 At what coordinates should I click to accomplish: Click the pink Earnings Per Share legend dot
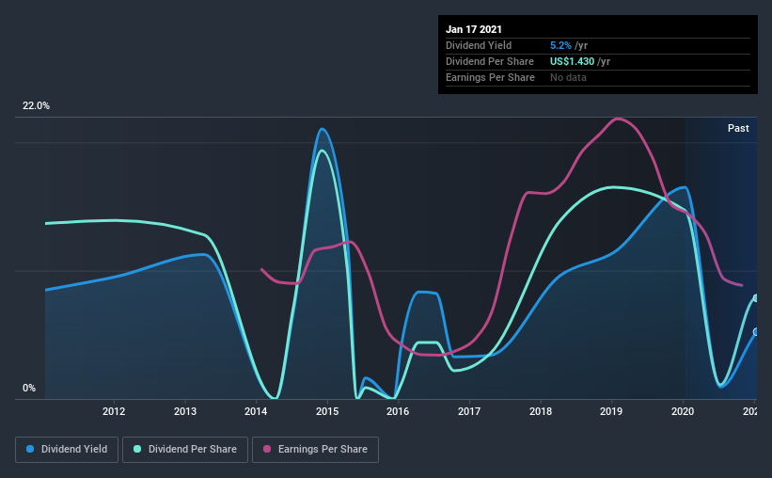point(267,449)
